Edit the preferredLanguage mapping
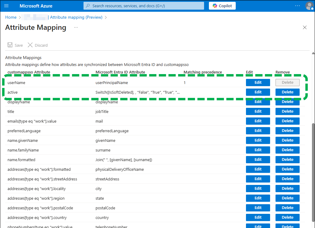 (258, 130)
